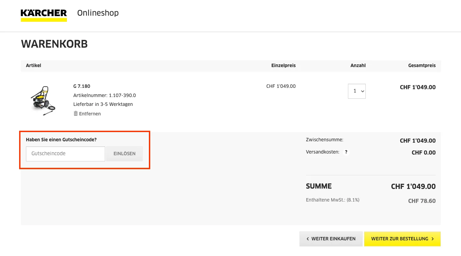Click the Anzahl column header
Viewport: 461px width, 256px height.
pos(358,65)
